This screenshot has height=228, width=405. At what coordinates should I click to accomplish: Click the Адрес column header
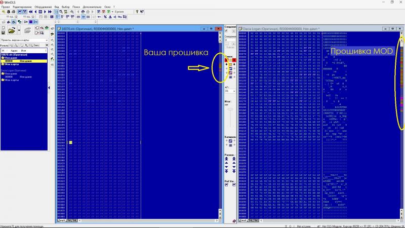[14, 51]
